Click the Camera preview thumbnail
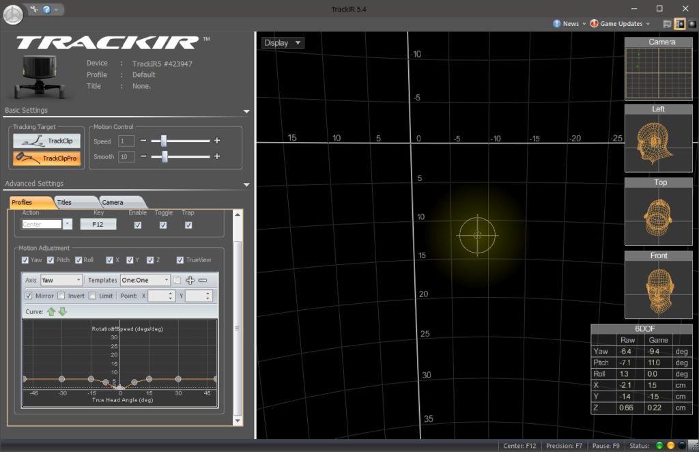This screenshot has width=699, height=452. 659,69
